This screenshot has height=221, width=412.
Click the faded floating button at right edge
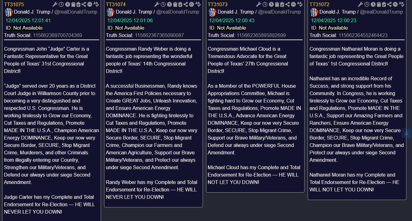tap(406, 133)
